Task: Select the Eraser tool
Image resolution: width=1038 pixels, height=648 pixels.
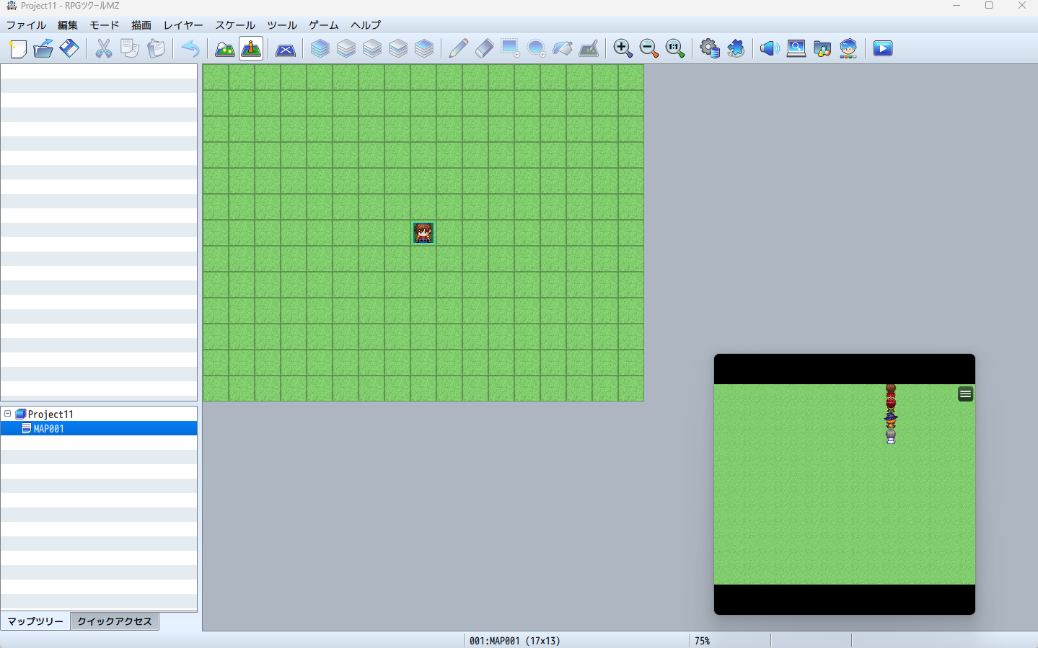Action: (x=485, y=48)
